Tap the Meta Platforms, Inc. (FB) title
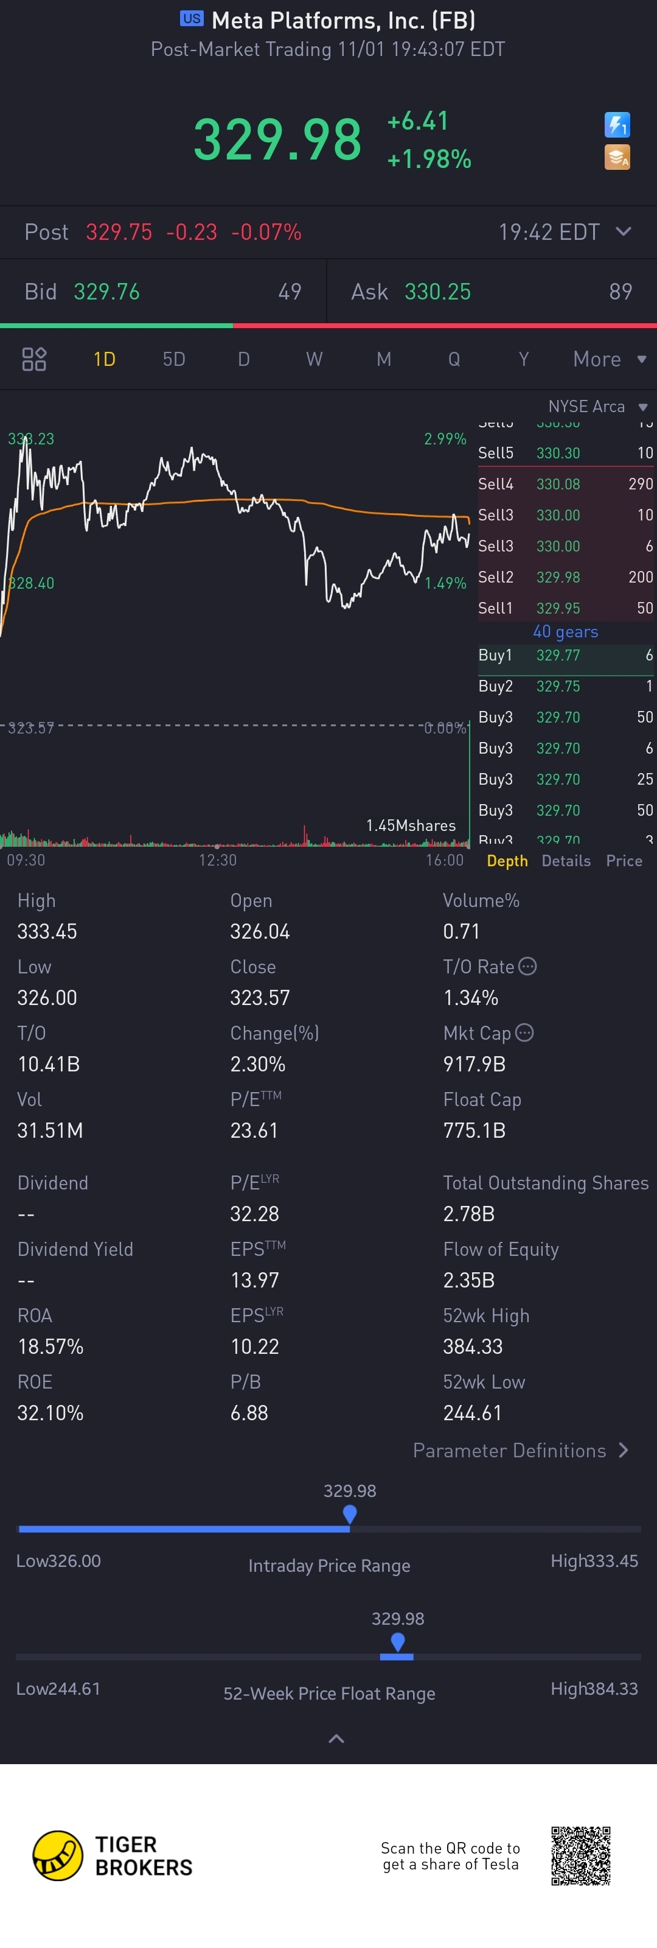 click(343, 19)
